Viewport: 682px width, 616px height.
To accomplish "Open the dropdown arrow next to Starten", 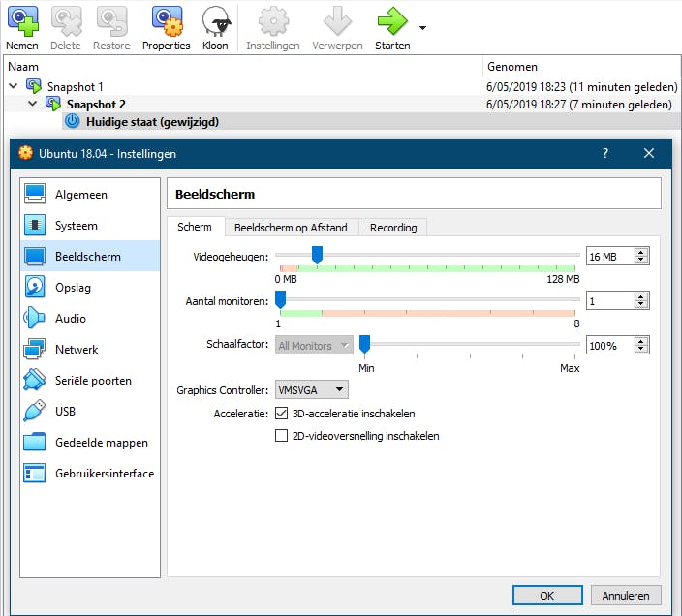I will 422,28.
